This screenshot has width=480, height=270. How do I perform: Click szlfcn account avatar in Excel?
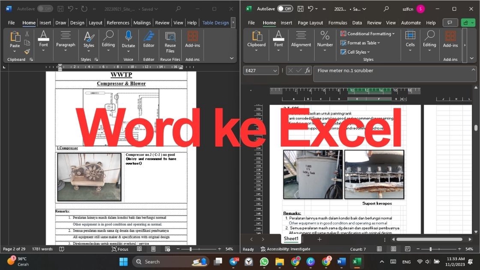(420, 9)
